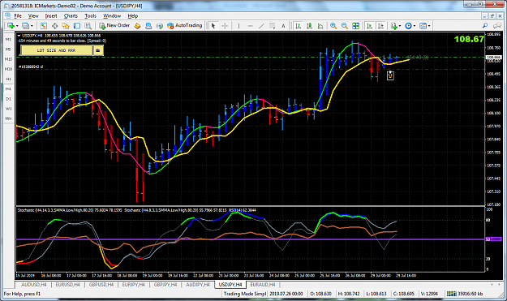
Task: Tile chart windows with grid icon
Action: [x=355, y=25]
